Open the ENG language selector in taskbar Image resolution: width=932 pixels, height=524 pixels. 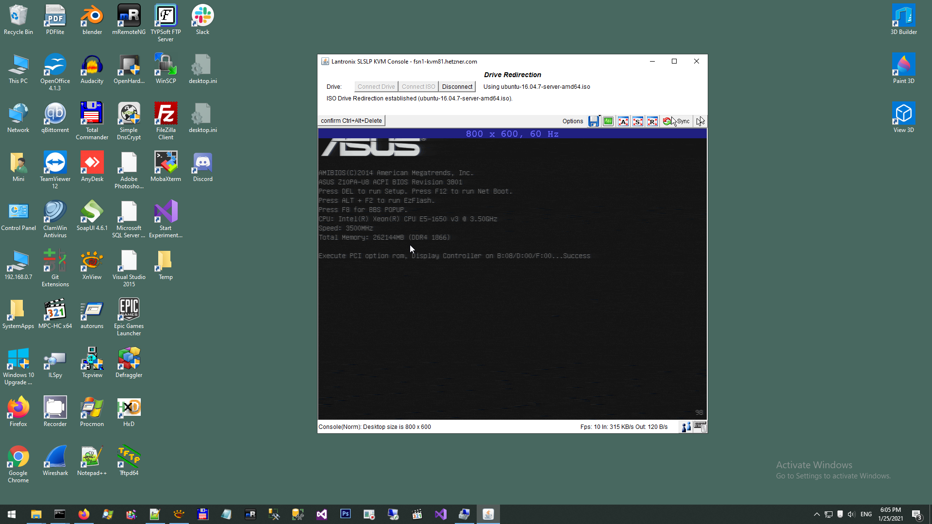point(866,514)
